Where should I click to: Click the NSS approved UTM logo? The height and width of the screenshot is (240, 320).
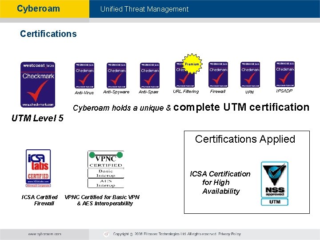[275, 184]
